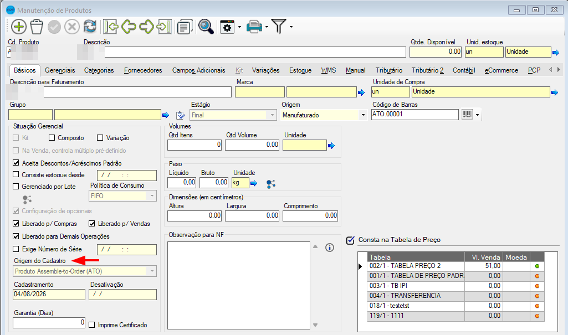This screenshot has height=335, width=568.
Task: Expand the printer dropdown arrow
Action: coord(267,27)
